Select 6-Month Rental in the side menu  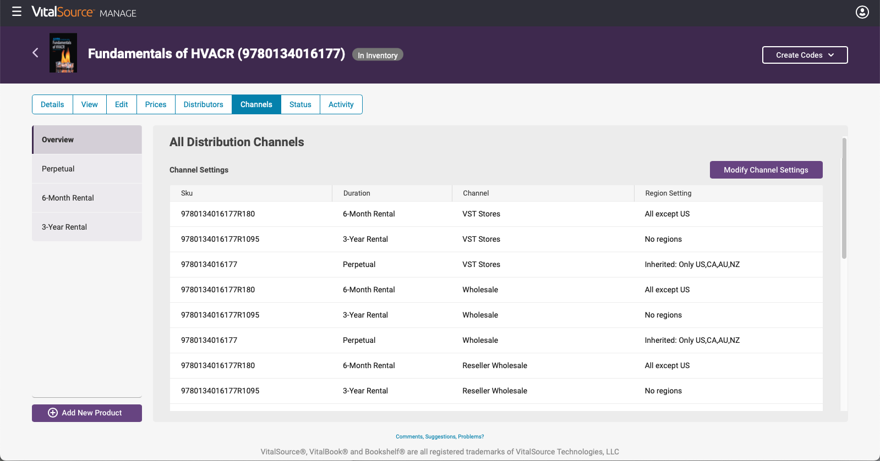tap(87, 198)
